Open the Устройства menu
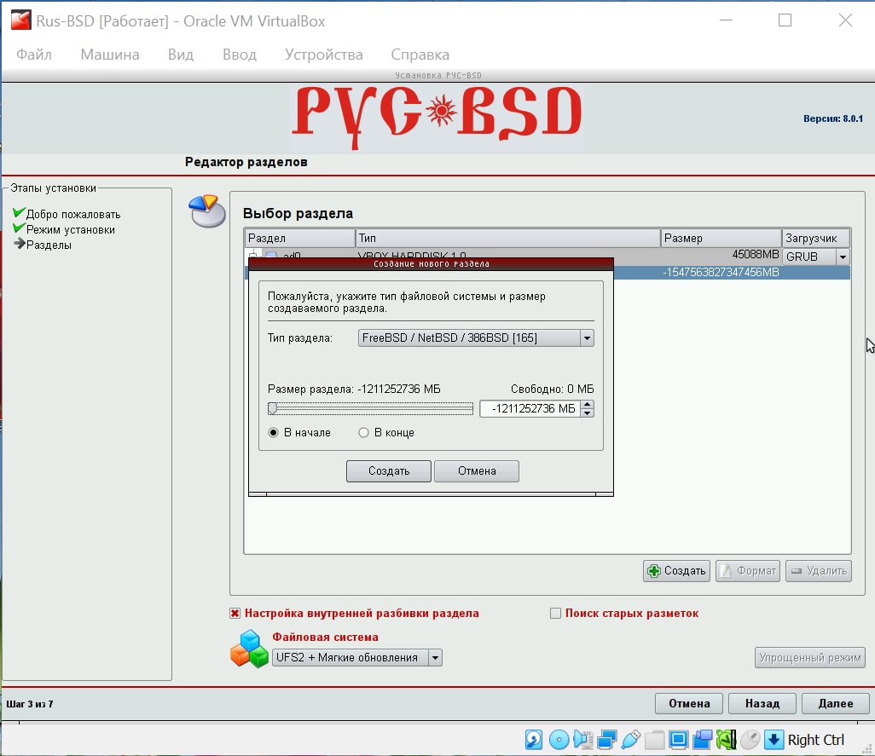Image resolution: width=875 pixels, height=756 pixels. click(x=324, y=55)
